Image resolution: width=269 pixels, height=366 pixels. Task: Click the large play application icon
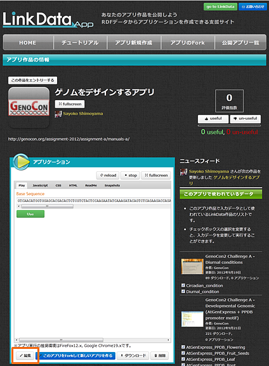(x=21, y=162)
